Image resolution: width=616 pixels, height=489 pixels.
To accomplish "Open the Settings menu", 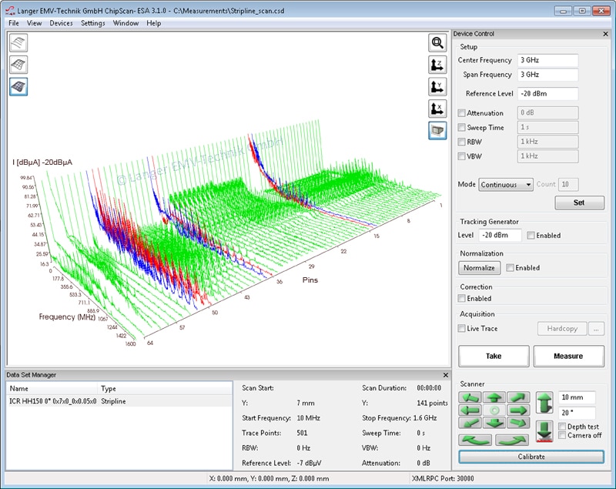I will click(x=93, y=23).
